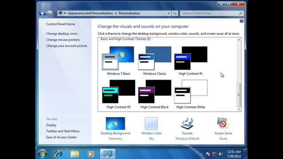Screen dimensions: 283x159
Task: Open the Window Color icon
Action: (x=151, y=124)
